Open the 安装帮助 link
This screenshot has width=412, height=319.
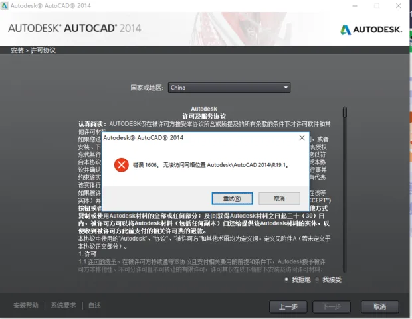[26, 305]
